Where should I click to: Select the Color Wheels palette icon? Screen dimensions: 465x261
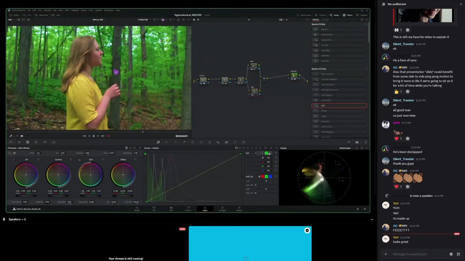pyautogui.click(x=28, y=142)
